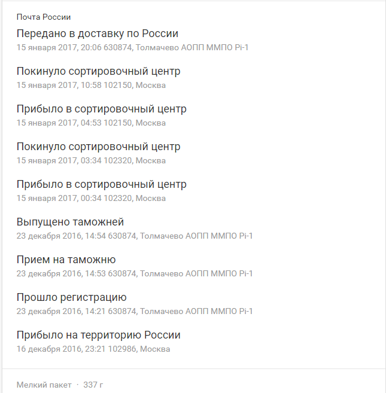Image resolution: width=386 pixels, height=393 pixels.
Task: Click the 23 декабря 2016, 14:53 entry line
Action: 135,273
